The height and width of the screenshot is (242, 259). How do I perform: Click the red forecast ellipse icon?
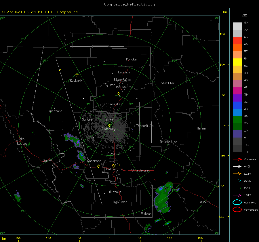[x=237, y=209]
